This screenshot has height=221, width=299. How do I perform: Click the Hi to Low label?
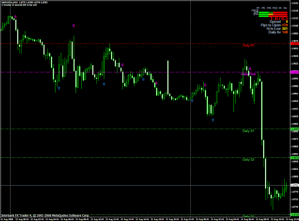click(274, 29)
